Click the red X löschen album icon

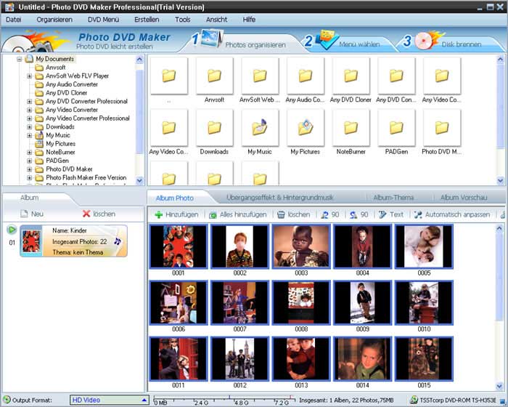86,214
